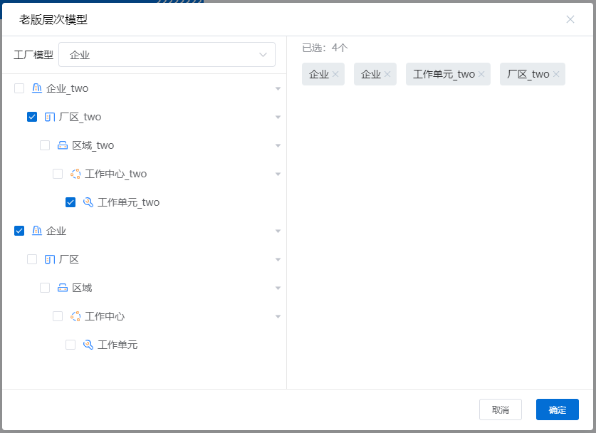The image size is (596, 433).
Task: Select the 工作单元_two tree label
Action: (x=128, y=203)
